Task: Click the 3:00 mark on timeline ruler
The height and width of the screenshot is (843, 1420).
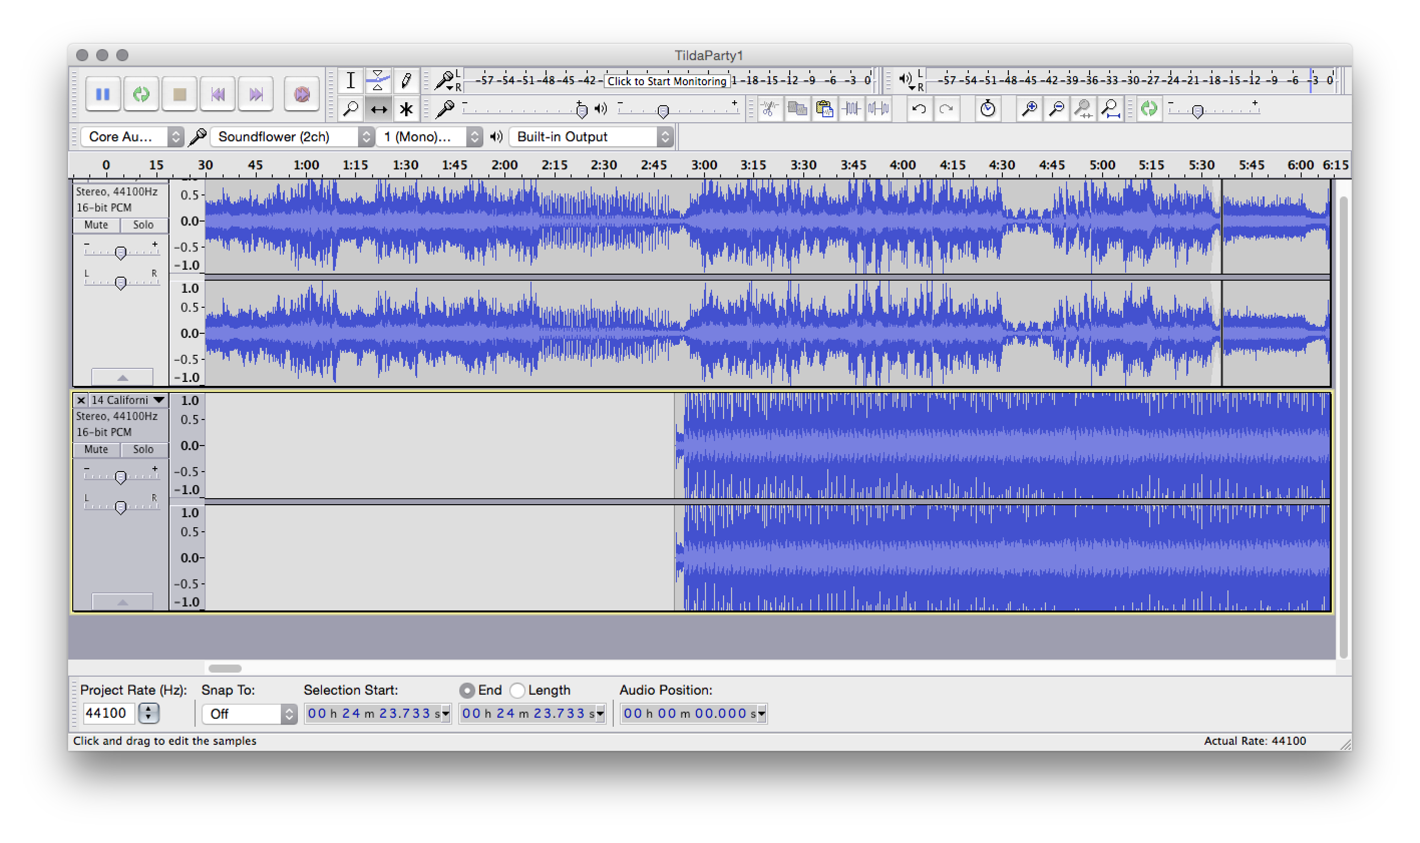Action: [703, 165]
